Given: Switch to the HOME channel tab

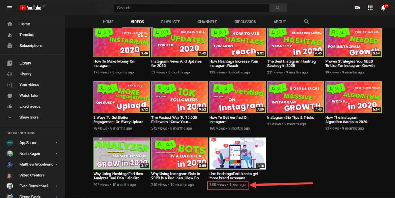Looking at the screenshot, I should [x=108, y=22].
